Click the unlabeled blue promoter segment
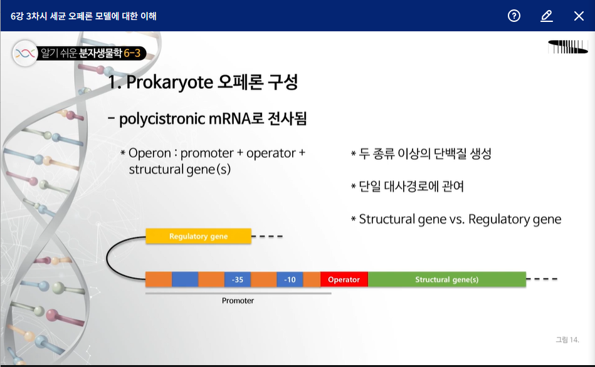595x367 pixels. point(185,279)
